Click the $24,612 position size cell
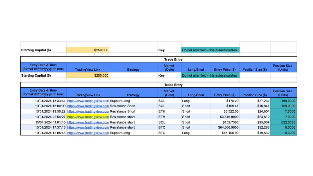Image resolution: width=313 pixels, height=176 pixels. coord(255,117)
